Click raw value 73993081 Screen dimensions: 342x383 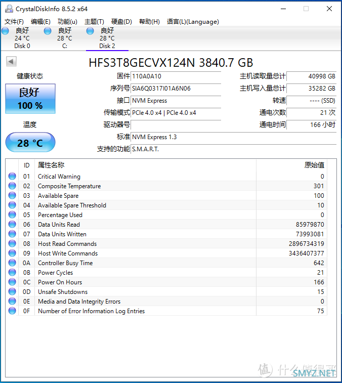tap(310, 234)
